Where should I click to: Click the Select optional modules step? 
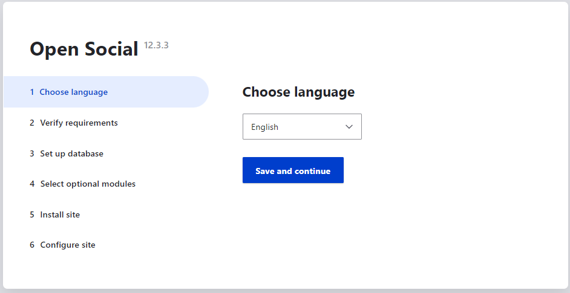(82, 184)
